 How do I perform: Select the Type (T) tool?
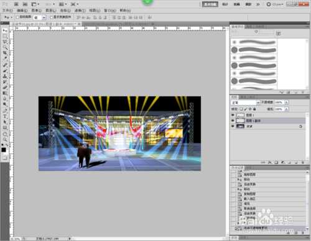click(x=4, y=116)
